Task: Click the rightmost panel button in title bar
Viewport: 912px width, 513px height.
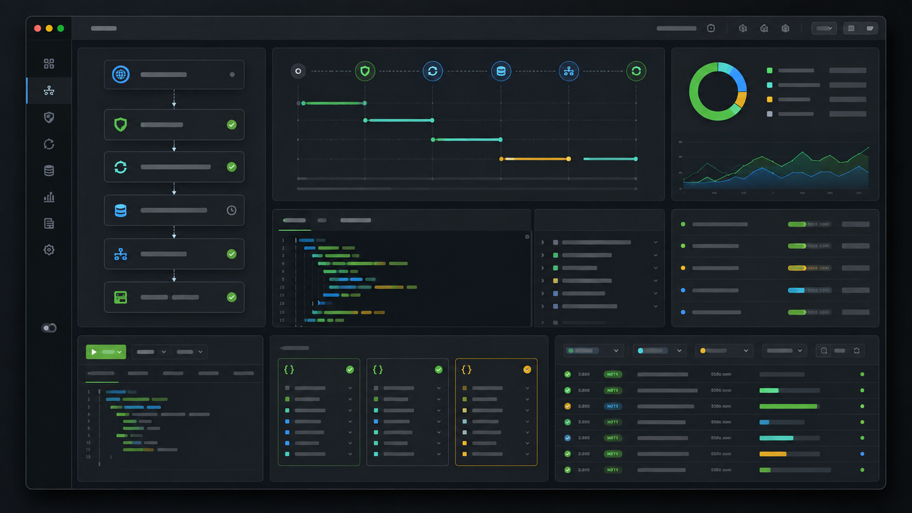Action: pyautogui.click(x=870, y=28)
